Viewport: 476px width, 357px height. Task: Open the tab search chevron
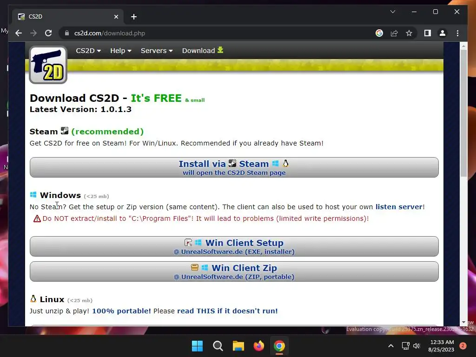point(392,12)
